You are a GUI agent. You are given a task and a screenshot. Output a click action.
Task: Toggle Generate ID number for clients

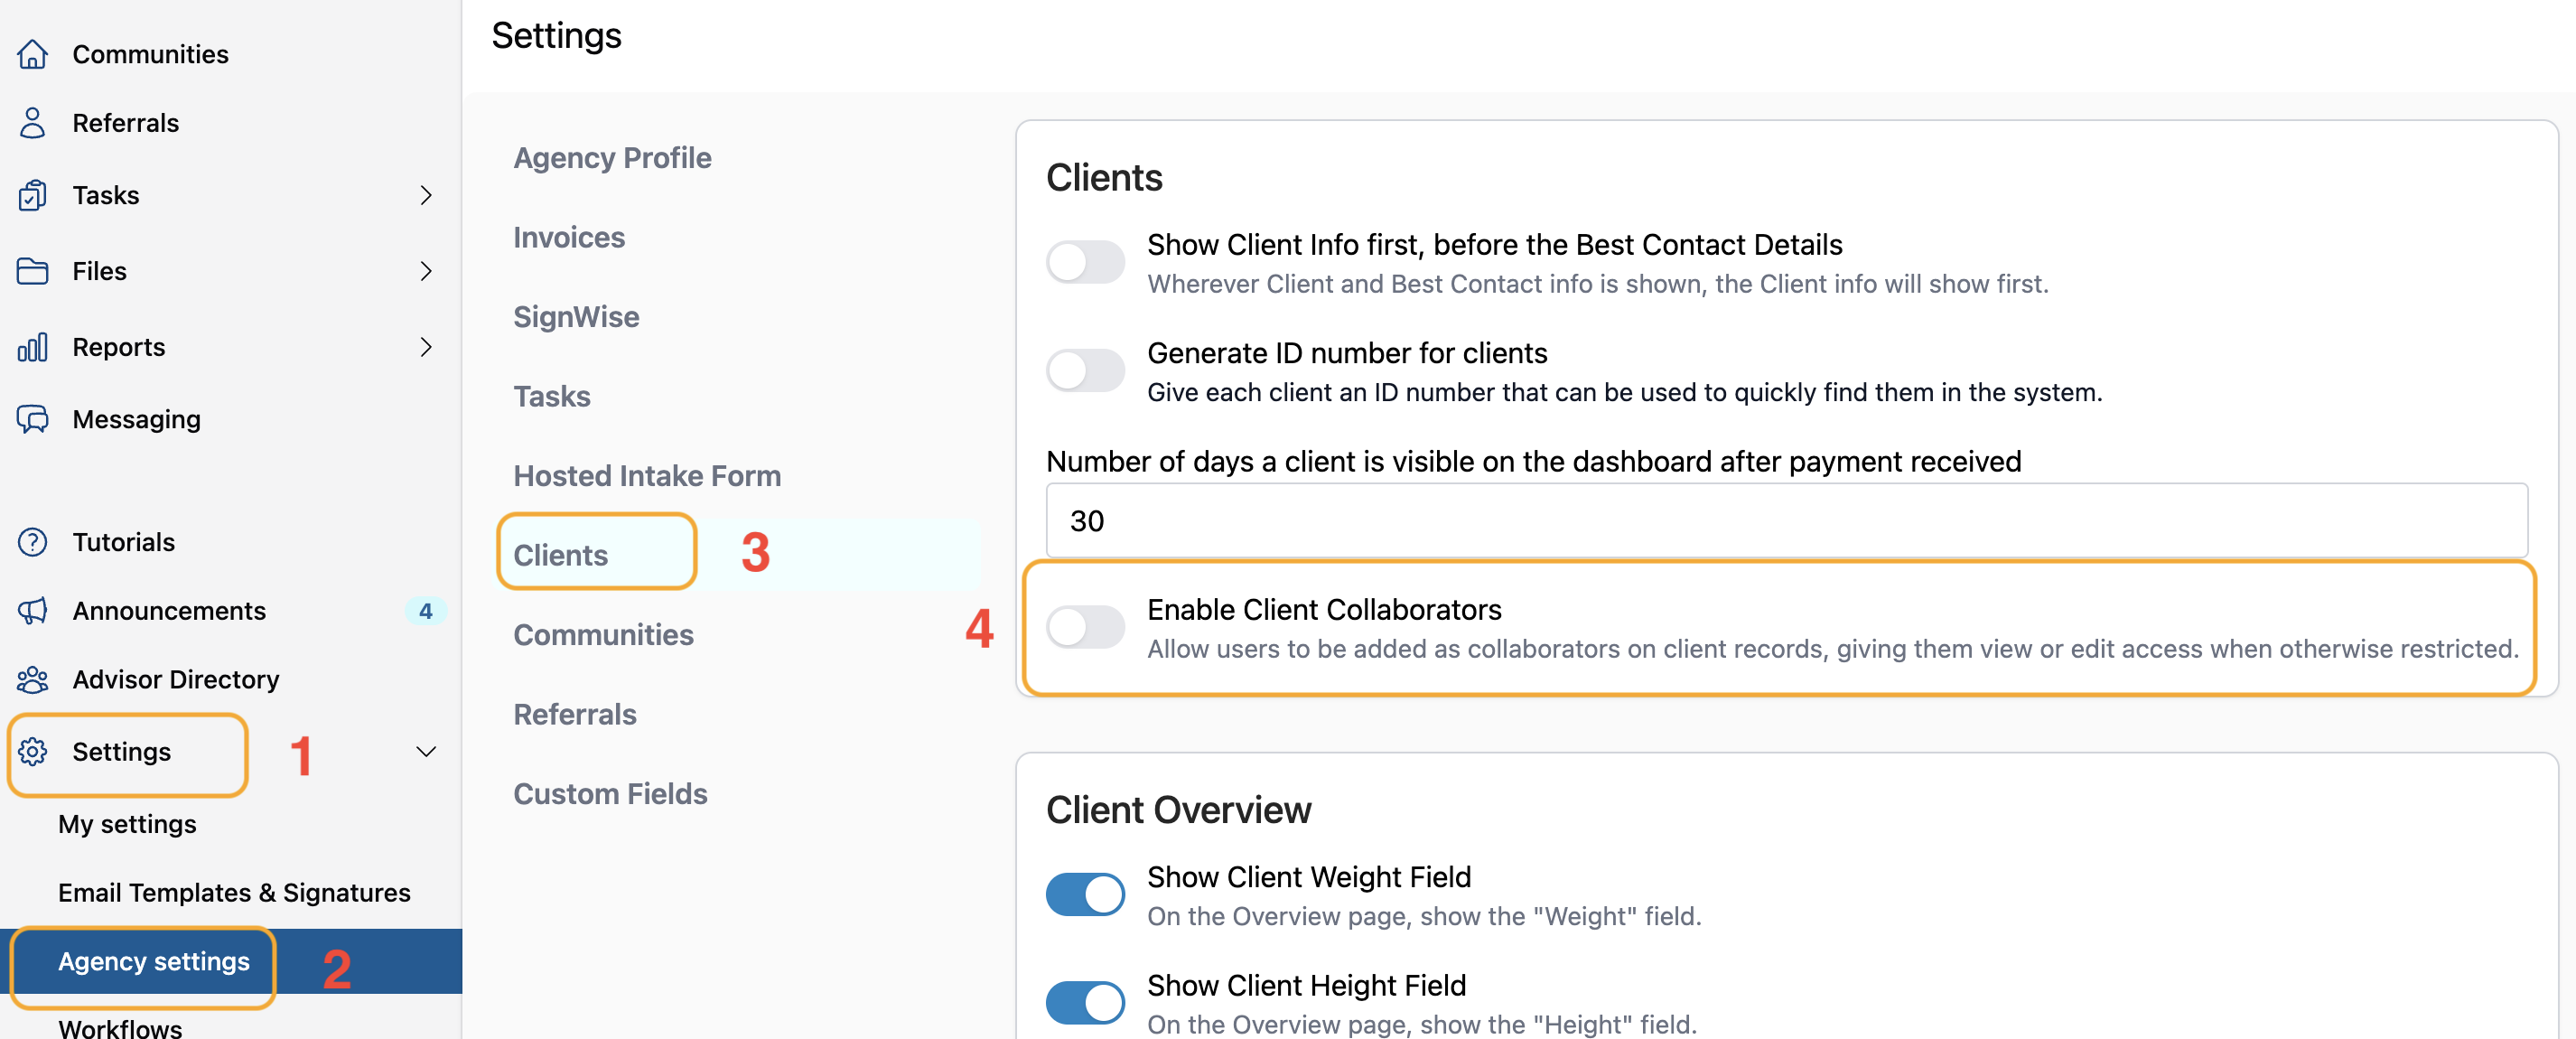(x=1085, y=371)
